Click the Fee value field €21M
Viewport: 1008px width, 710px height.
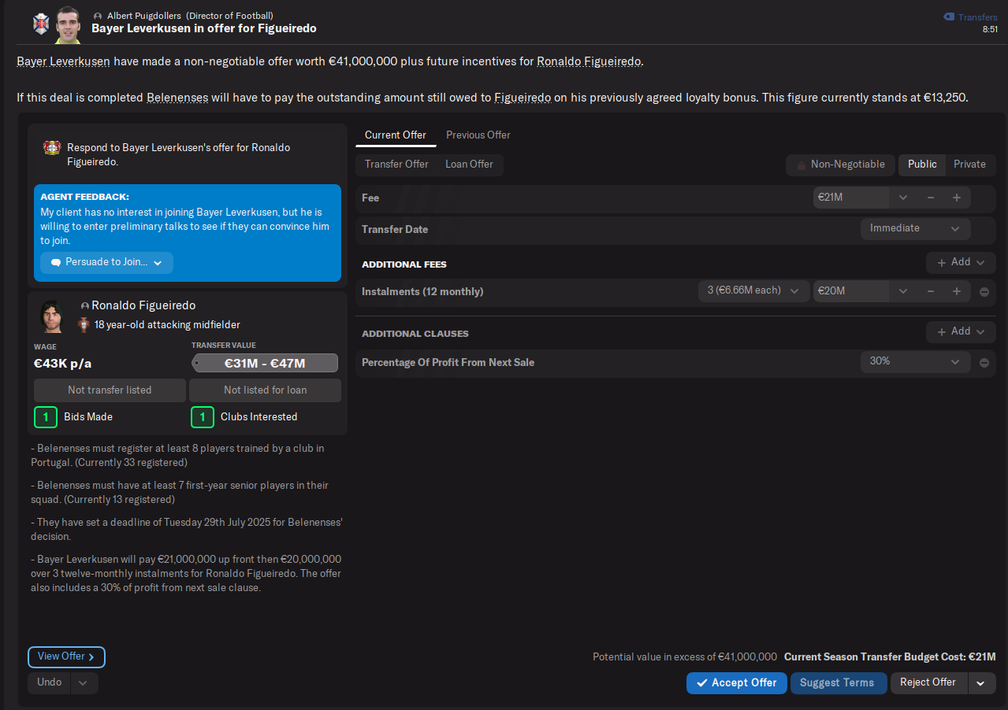[x=851, y=198]
